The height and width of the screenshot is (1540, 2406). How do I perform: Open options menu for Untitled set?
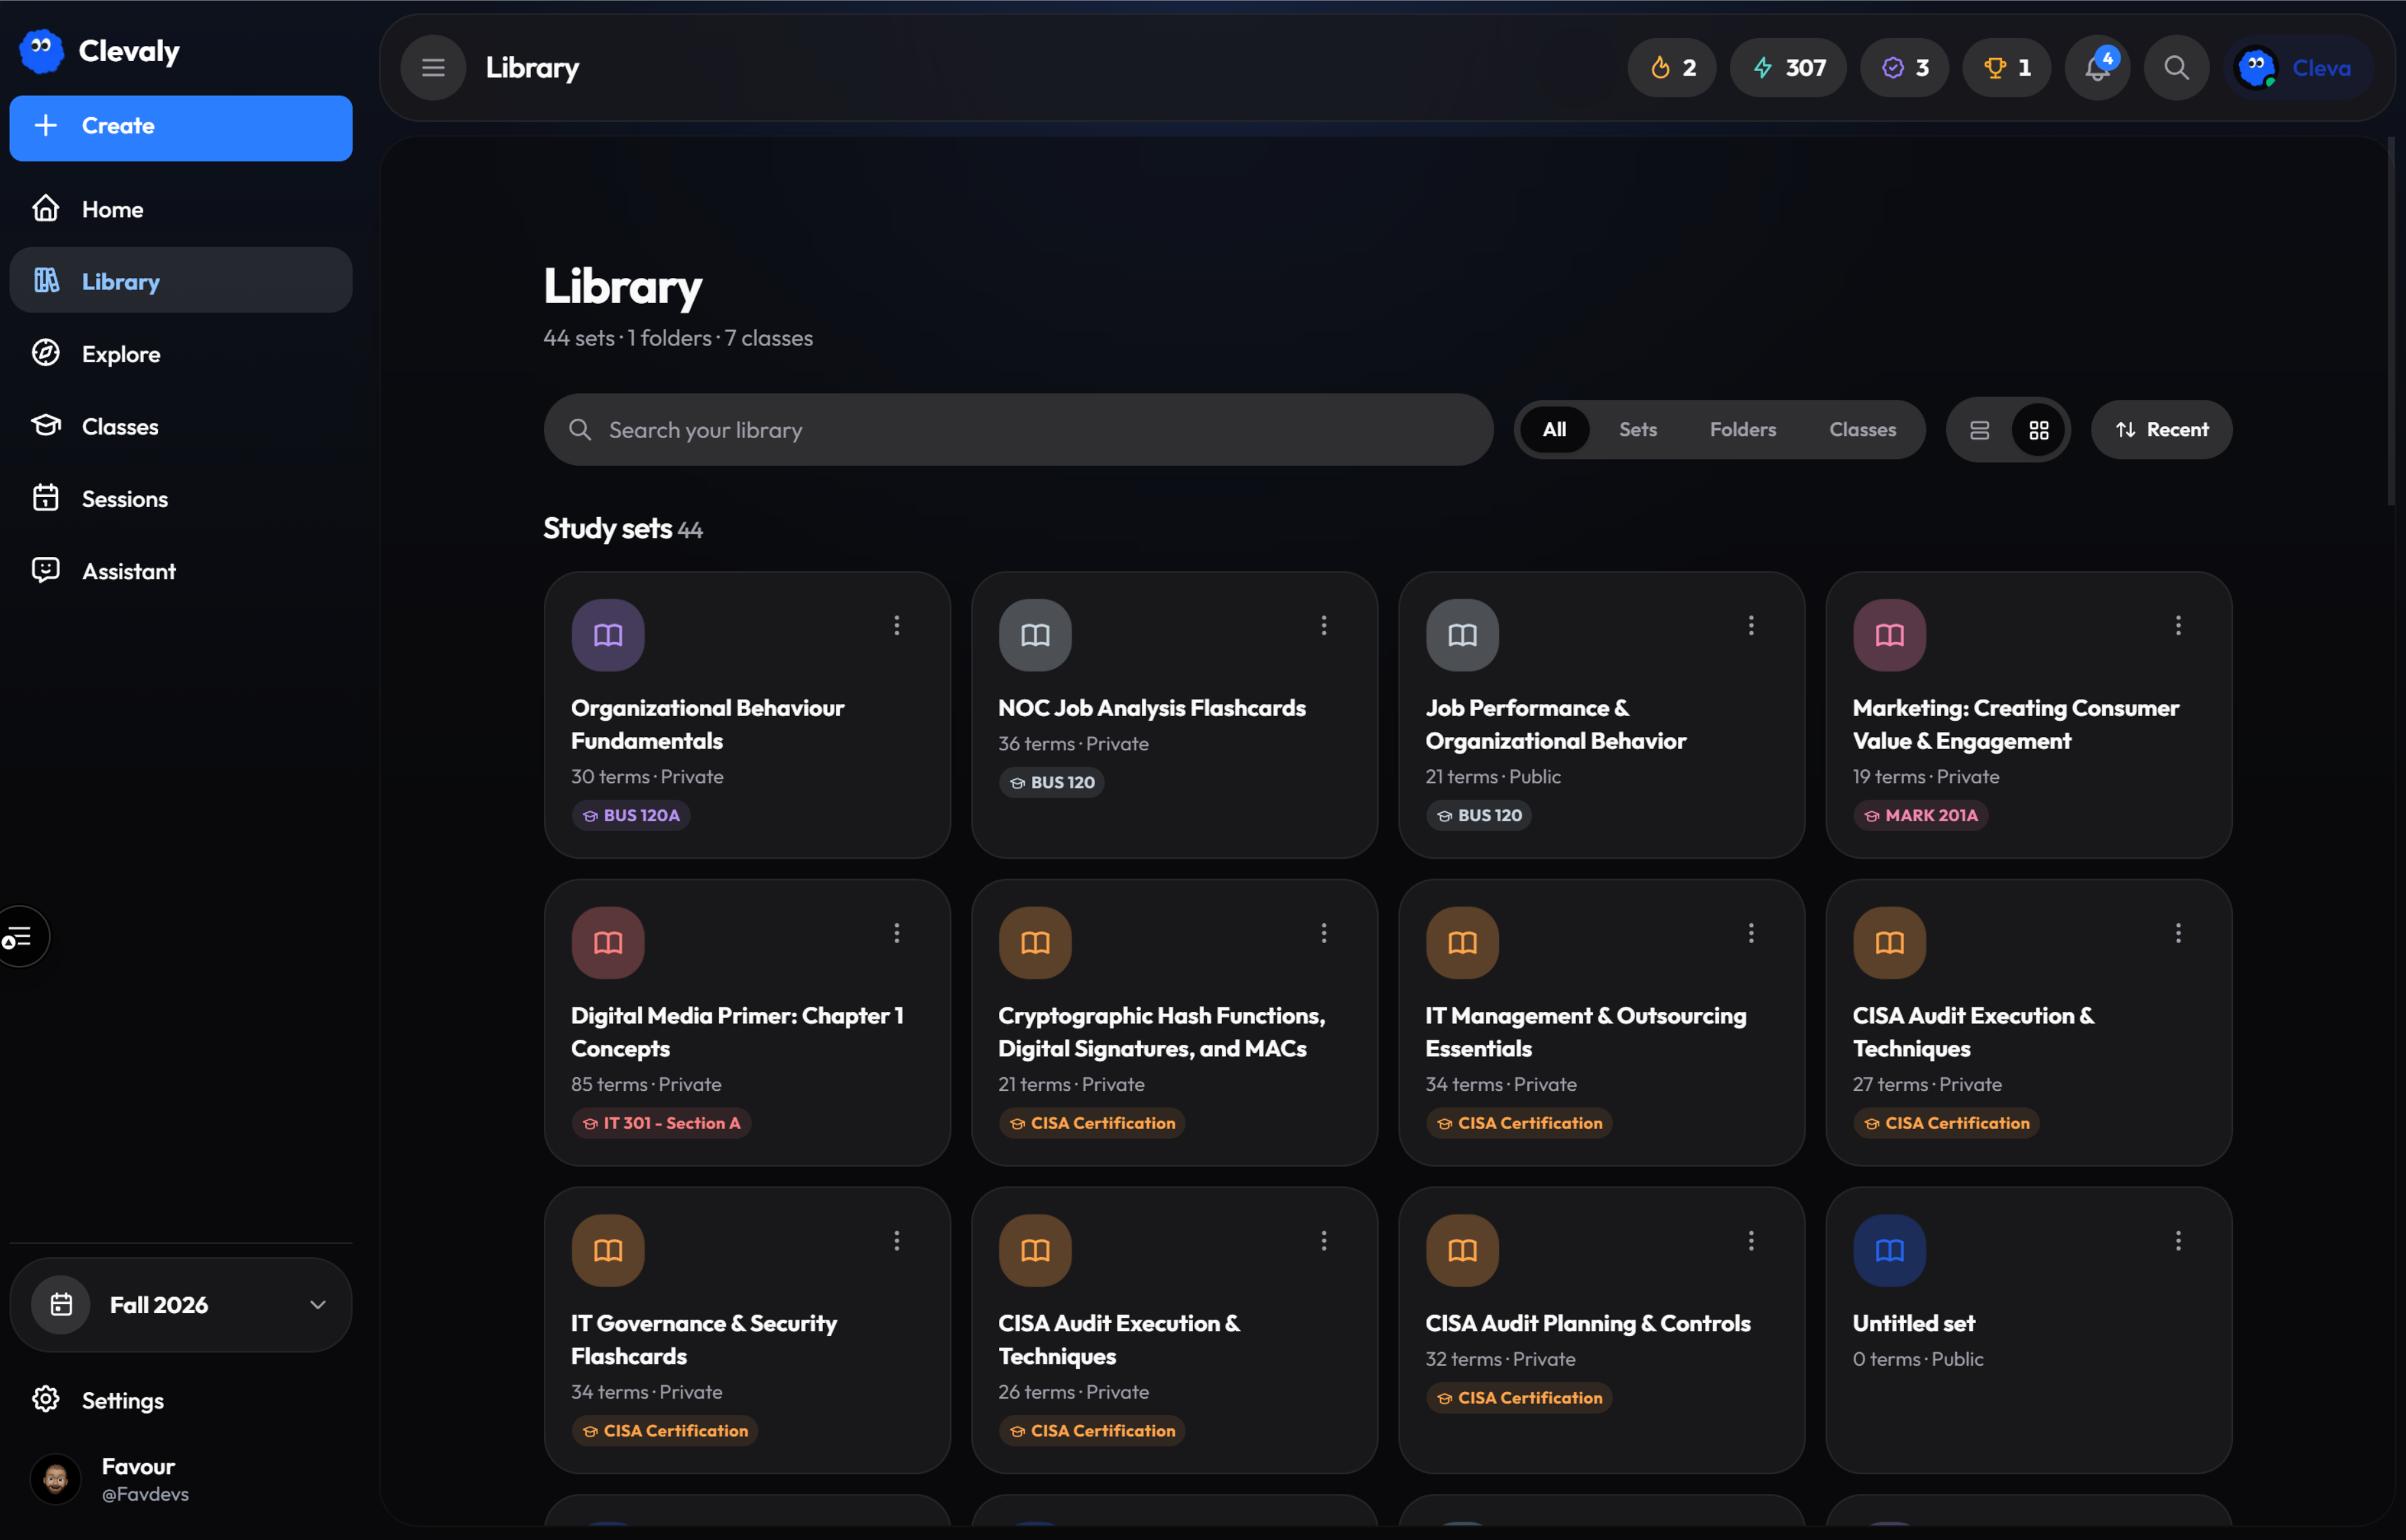tap(2178, 1241)
